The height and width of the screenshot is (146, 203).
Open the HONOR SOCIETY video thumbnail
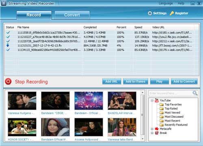tap(22, 127)
